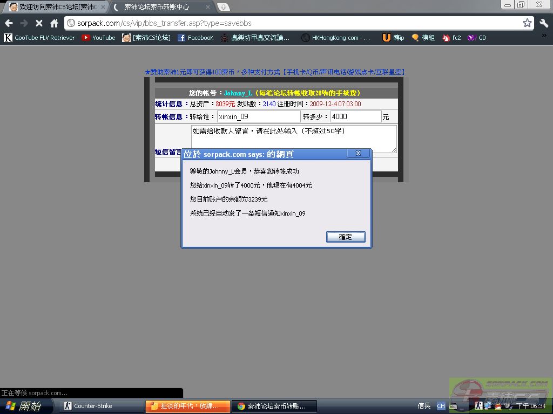
Task: Click the 確定 button in the dialog
Action: pyautogui.click(x=346, y=237)
